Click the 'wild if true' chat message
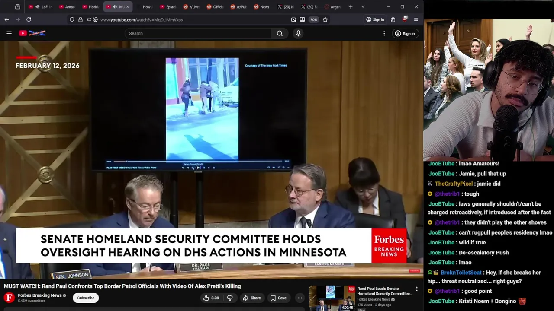This screenshot has height=311, width=554. point(472,243)
